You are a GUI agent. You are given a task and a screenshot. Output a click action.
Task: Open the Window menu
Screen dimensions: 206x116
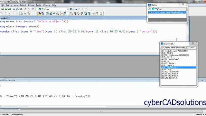pos(46,5)
